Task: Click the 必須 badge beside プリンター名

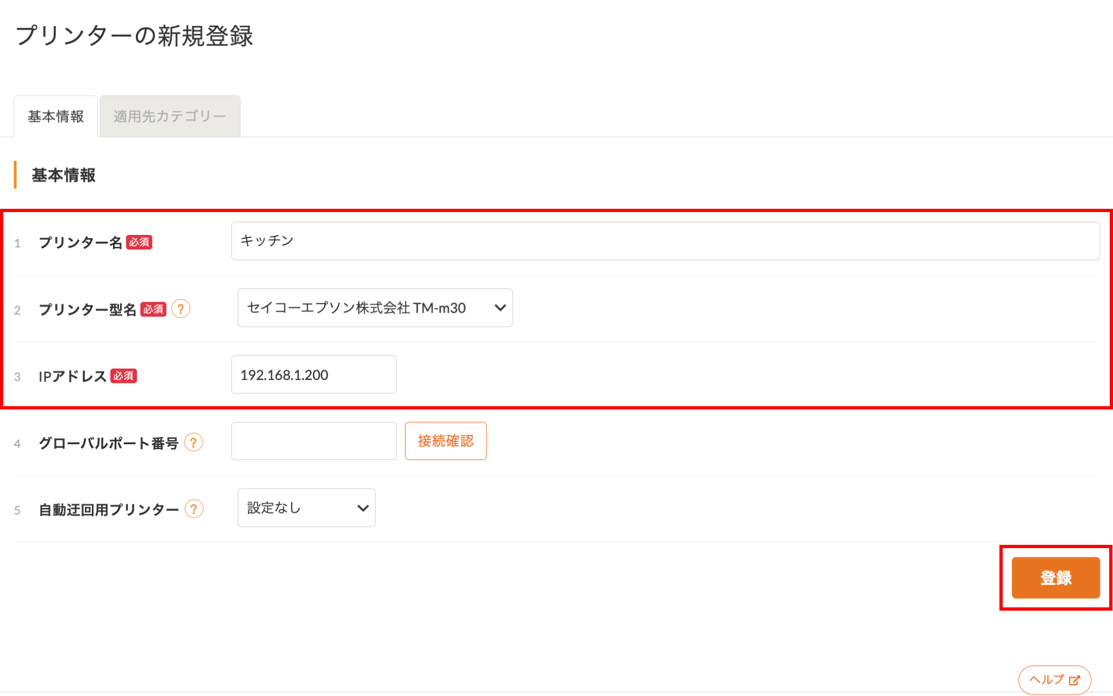Action: pos(139,243)
